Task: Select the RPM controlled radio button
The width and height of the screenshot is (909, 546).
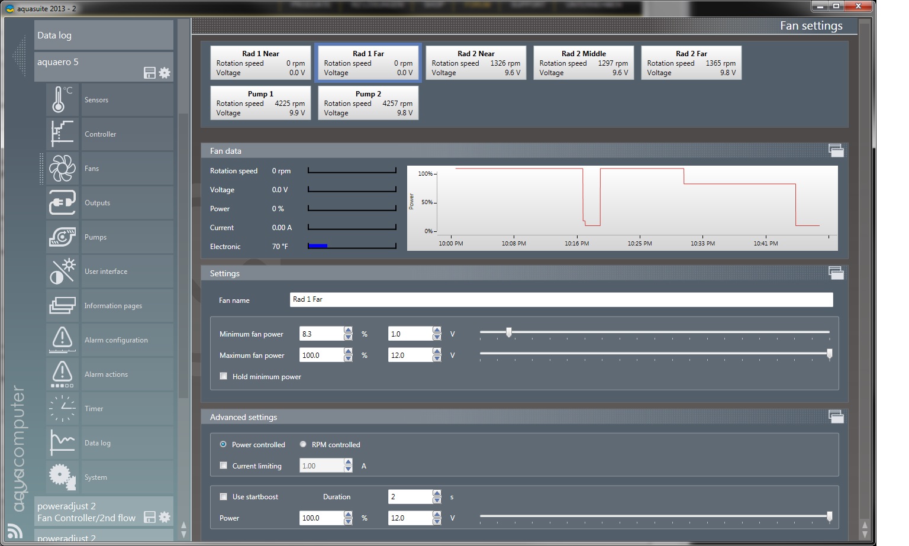Action: click(303, 444)
